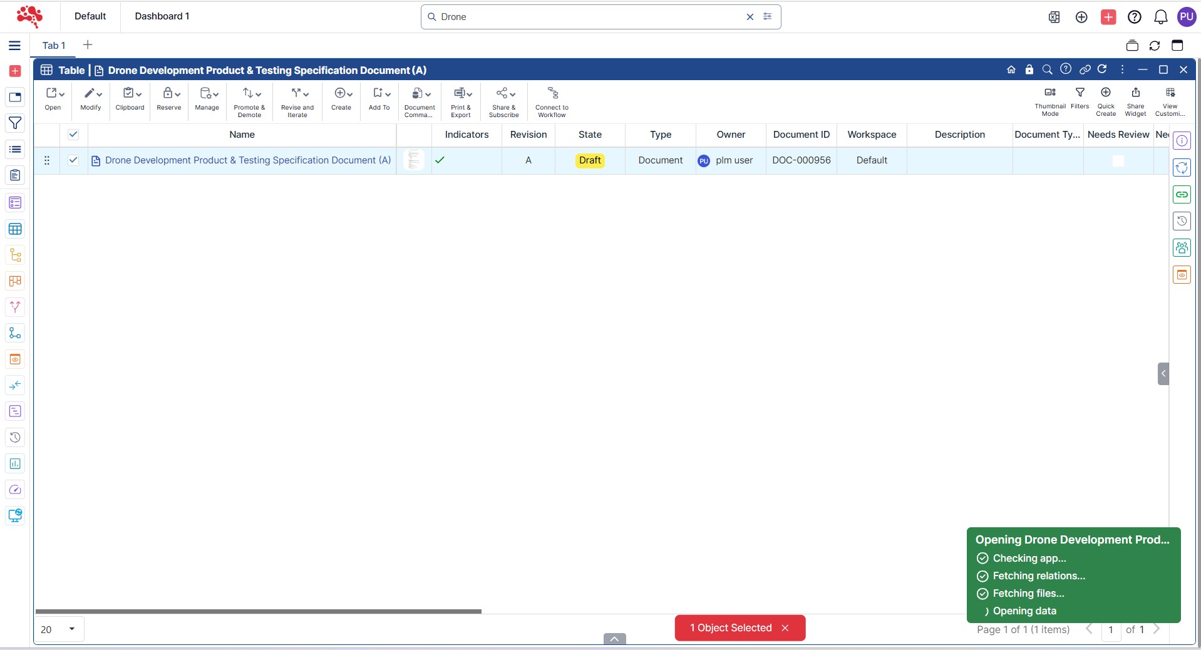1201x650 pixels.
Task: Open the notifications bell
Action: coord(1160,17)
